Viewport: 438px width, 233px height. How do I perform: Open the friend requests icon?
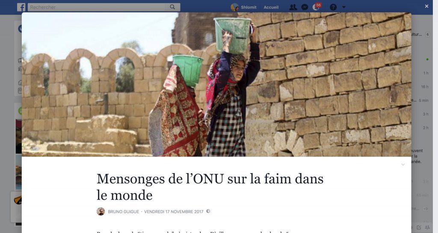point(293,7)
